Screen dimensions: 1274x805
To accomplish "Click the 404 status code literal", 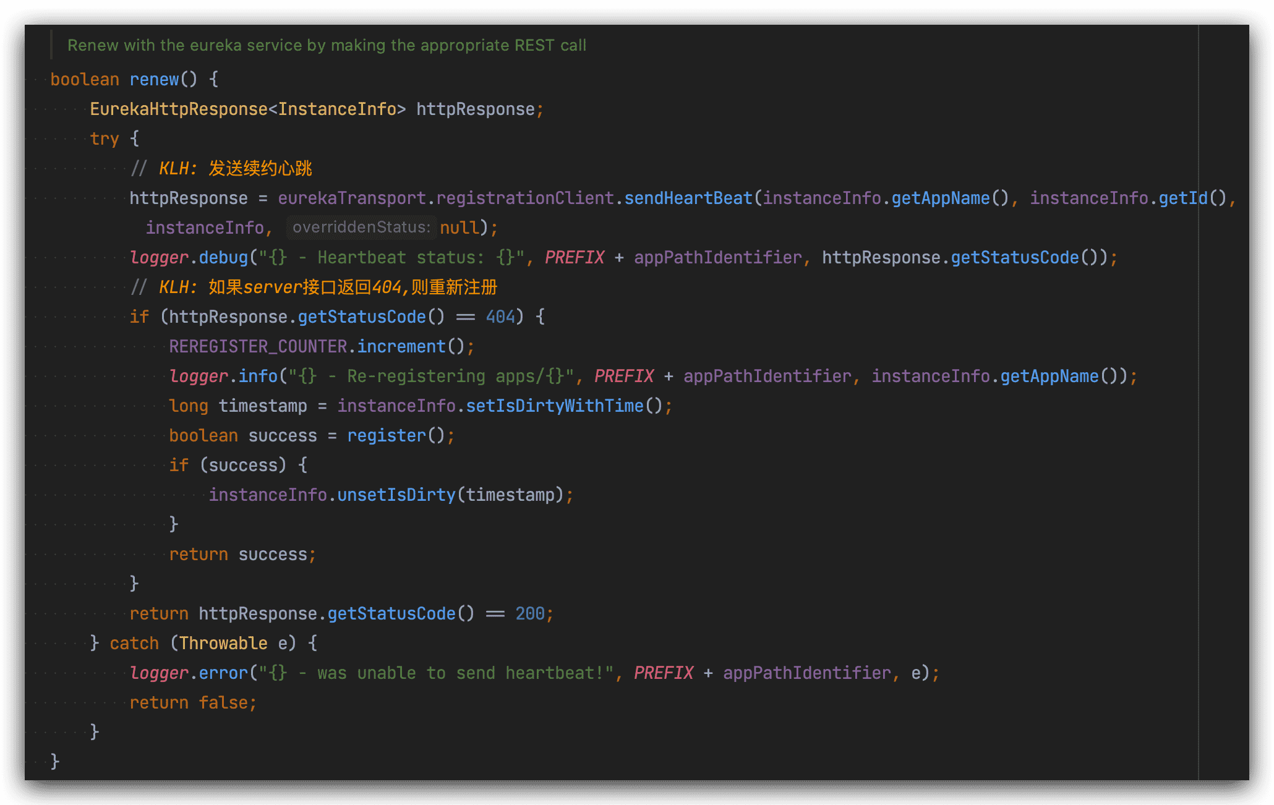I will (500, 317).
